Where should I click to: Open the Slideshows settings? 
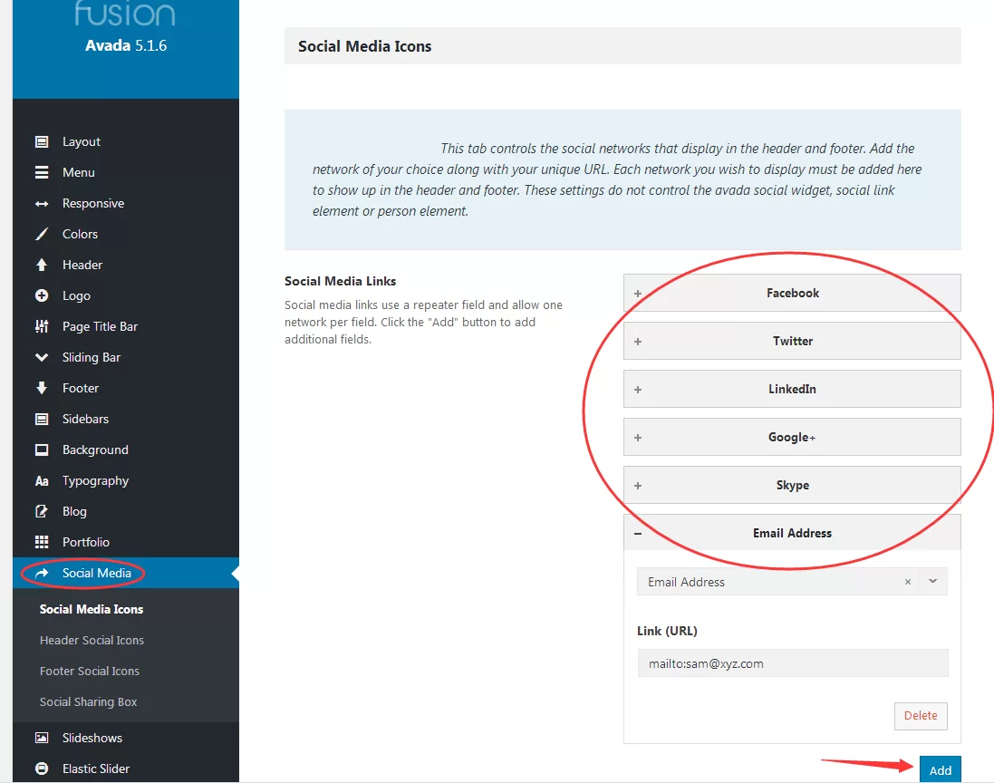click(x=126, y=738)
